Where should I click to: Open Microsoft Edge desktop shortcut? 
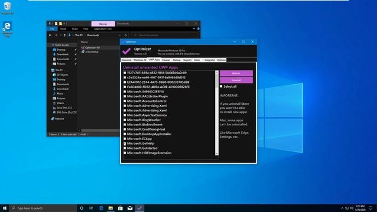point(7,29)
